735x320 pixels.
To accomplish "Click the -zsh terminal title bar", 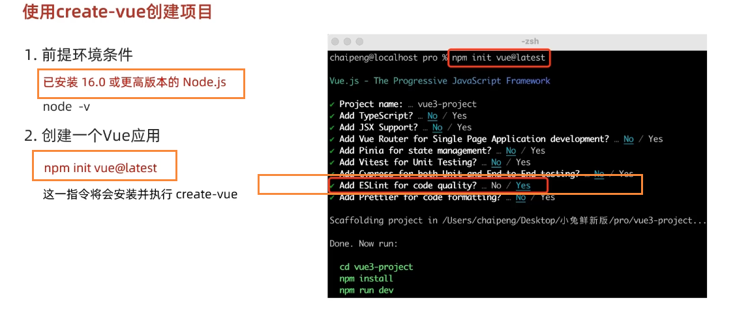I will (517, 41).
